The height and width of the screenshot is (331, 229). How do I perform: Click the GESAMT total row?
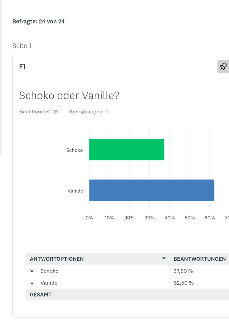pos(41,295)
